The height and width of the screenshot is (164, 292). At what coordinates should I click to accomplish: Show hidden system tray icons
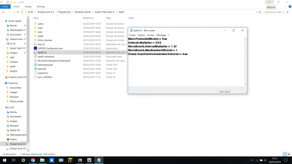(252, 160)
